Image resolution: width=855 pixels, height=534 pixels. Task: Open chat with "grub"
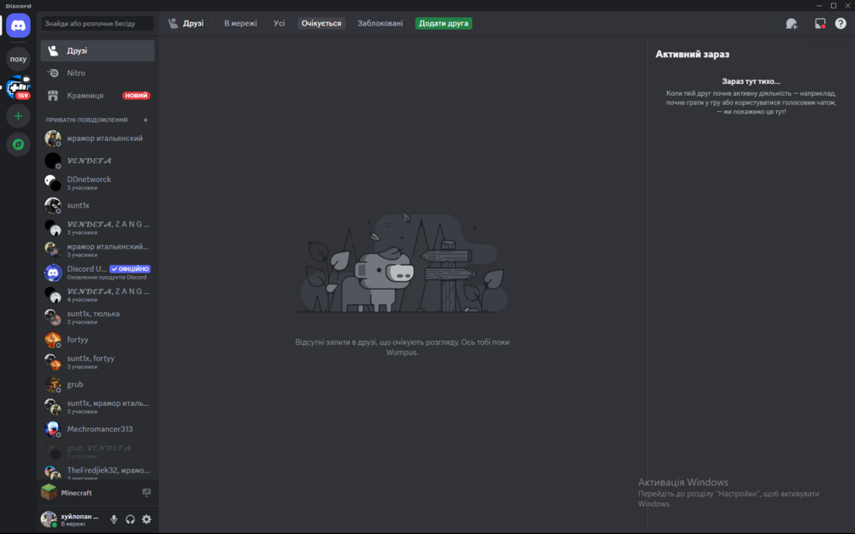click(97, 384)
